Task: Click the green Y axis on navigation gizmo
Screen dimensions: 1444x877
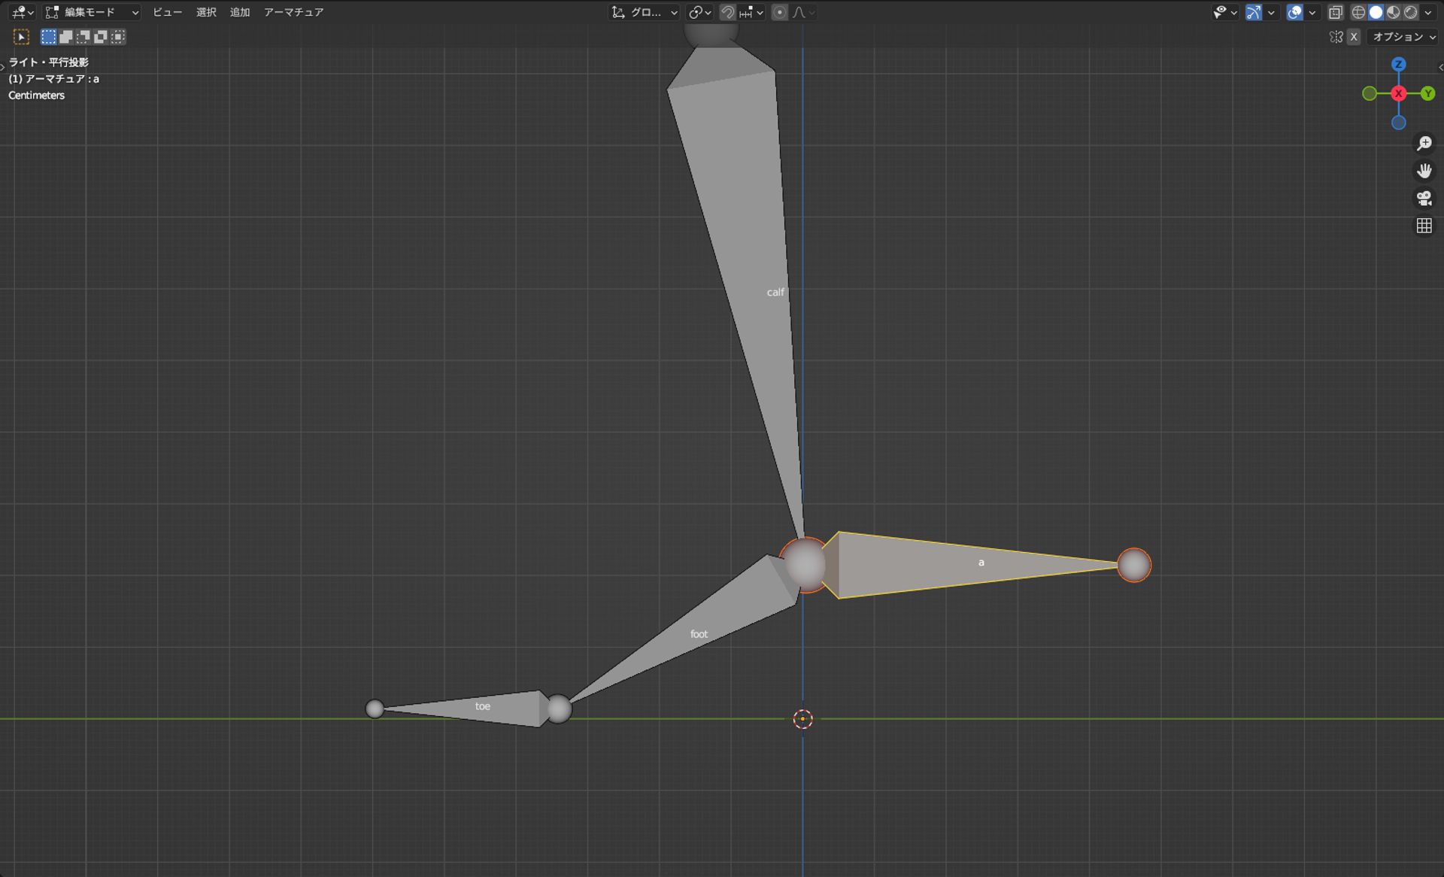Action: point(1428,93)
